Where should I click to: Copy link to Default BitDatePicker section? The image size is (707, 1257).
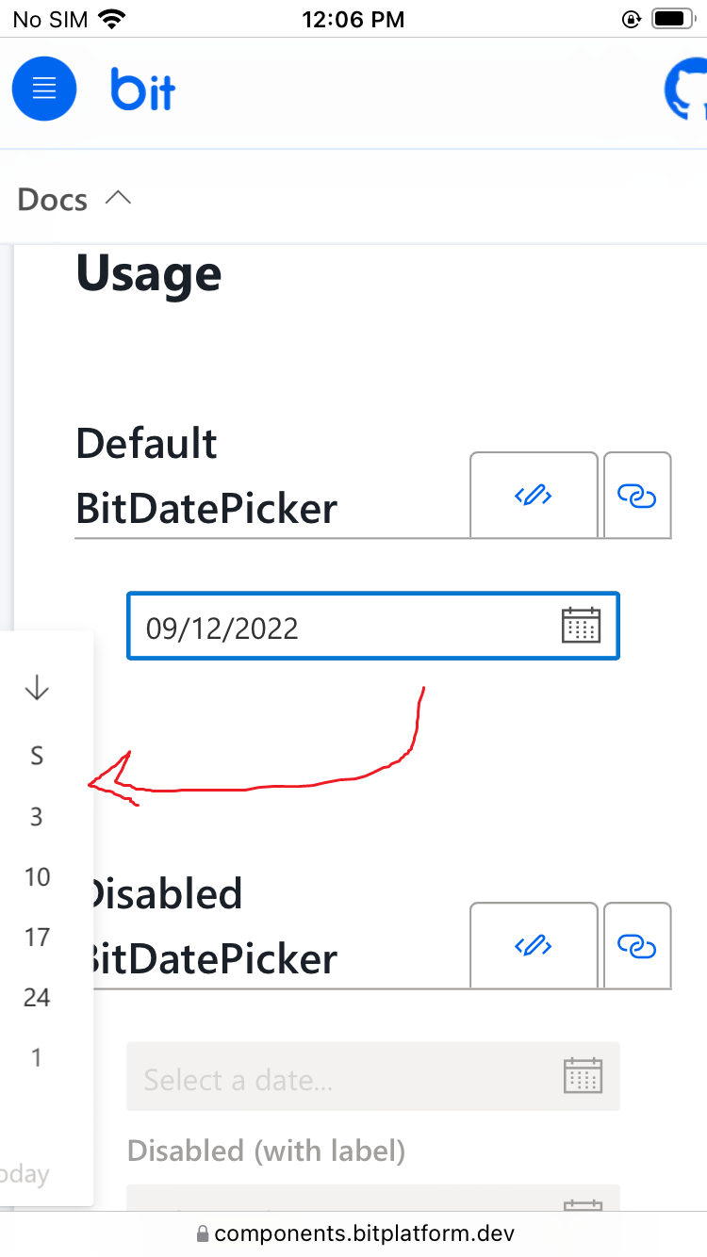(637, 495)
